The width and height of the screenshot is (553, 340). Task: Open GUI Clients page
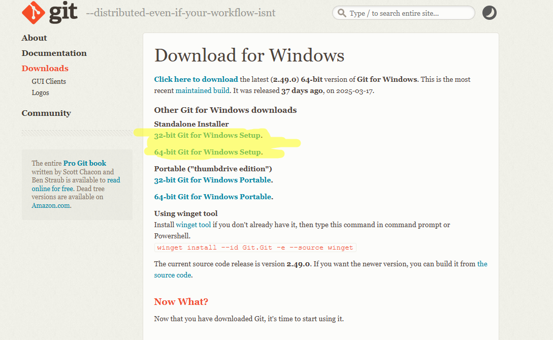[x=49, y=81]
